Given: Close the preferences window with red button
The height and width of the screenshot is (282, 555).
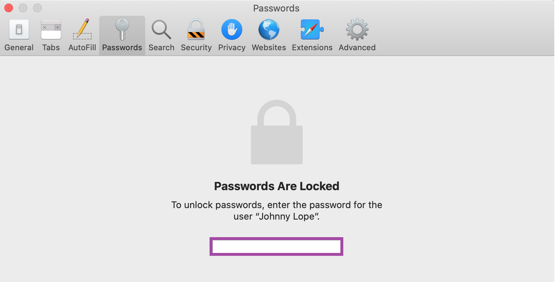Looking at the screenshot, I should tap(9, 8).
